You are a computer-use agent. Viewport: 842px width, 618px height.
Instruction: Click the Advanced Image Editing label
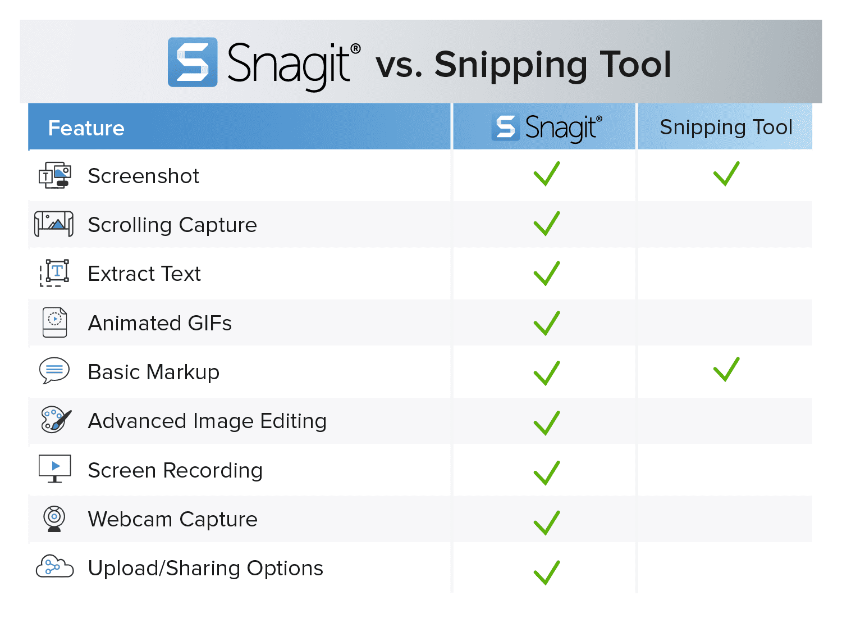pyautogui.click(x=207, y=421)
